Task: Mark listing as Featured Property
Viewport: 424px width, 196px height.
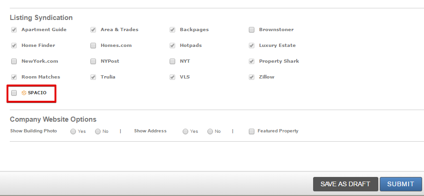Action: 252,131
